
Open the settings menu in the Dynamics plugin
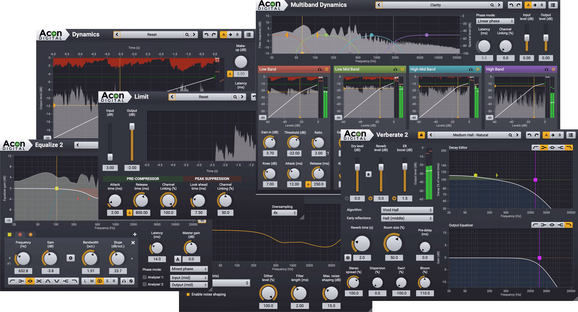point(249,34)
